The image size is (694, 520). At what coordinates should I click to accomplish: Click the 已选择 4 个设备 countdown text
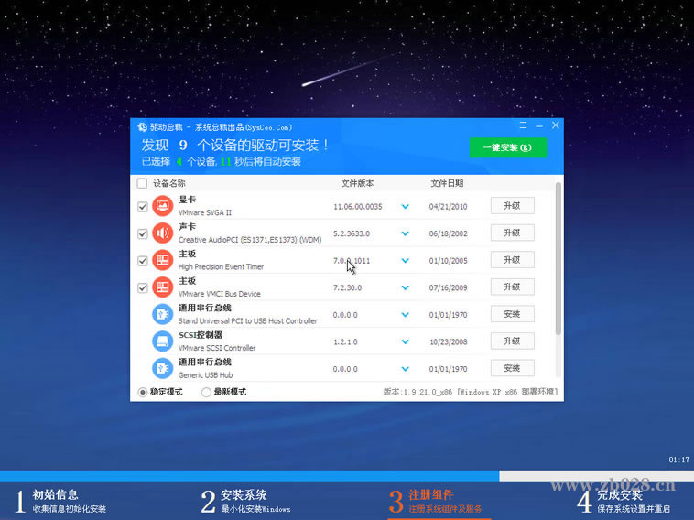pyautogui.click(x=221, y=161)
